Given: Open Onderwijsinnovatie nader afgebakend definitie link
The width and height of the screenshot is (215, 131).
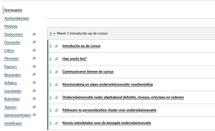Looking at the screenshot, I should [123, 97].
